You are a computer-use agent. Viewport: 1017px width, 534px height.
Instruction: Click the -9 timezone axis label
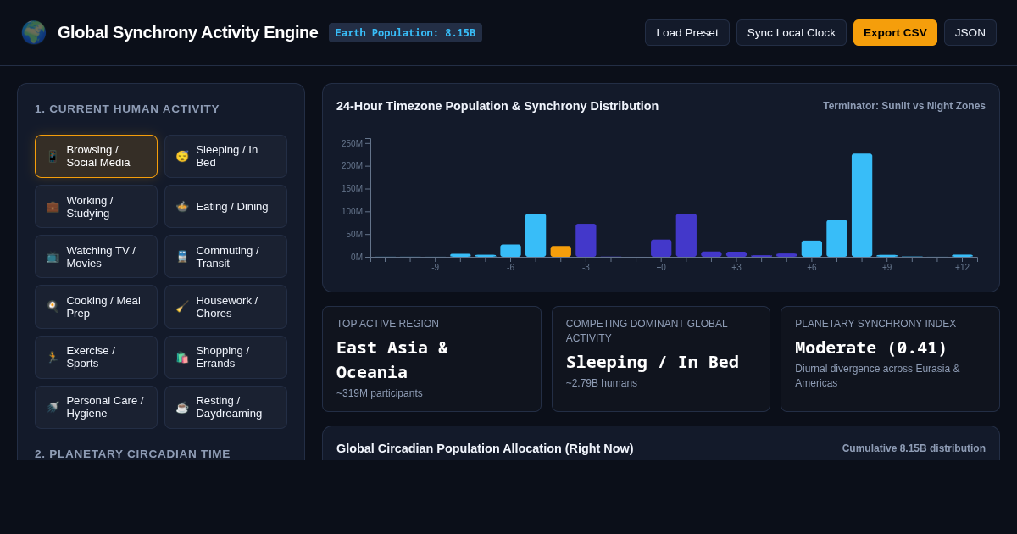pyautogui.click(x=435, y=268)
